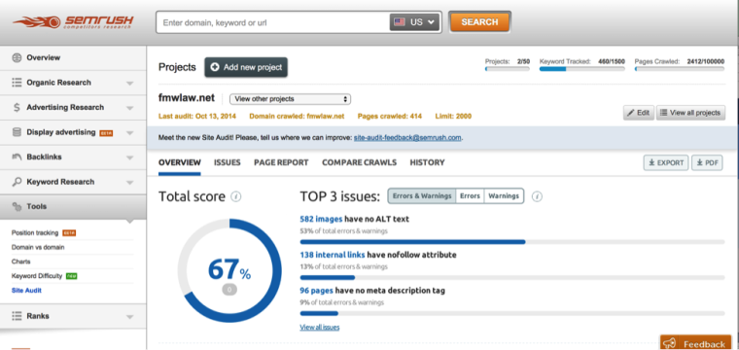Click the Overview globe icon
Screen dimensions: 739x350
(17, 58)
